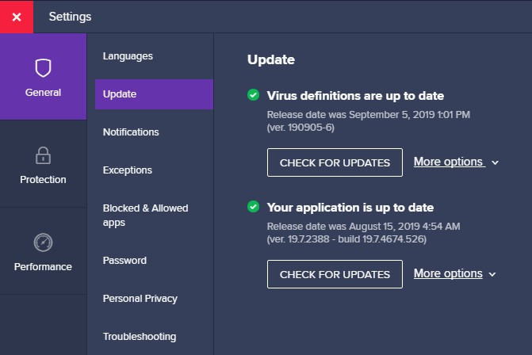Go to Notifications settings
Screen dimensions: 532x355
pos(131,132)
